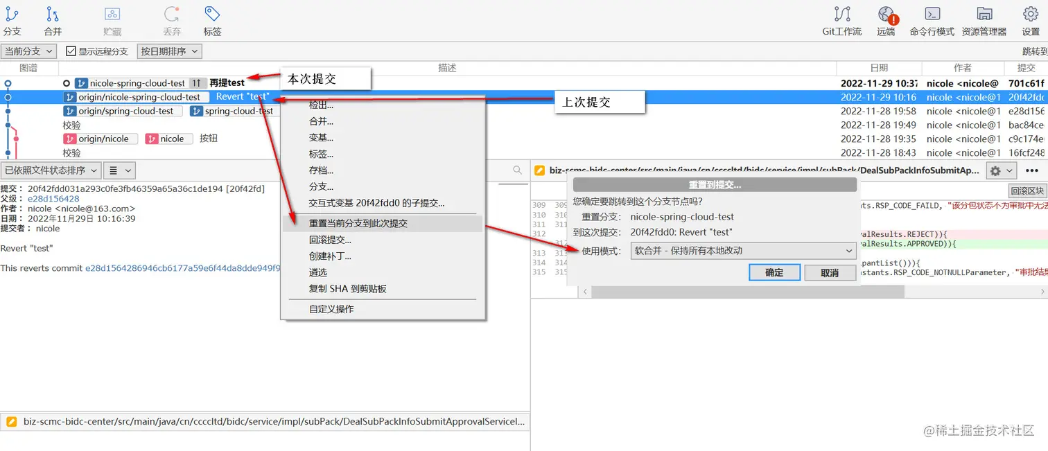Click the 取消 button in reset dialog
1048x451 pixels.
(x=830, y=272)
